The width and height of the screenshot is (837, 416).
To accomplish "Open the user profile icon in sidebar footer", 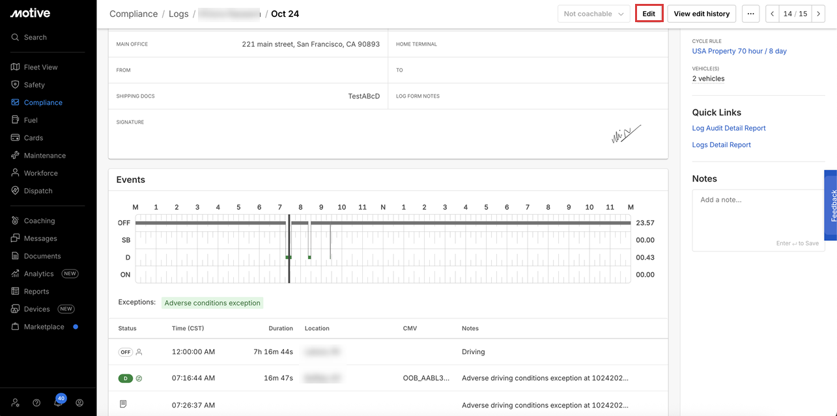I will pos(79,403).
